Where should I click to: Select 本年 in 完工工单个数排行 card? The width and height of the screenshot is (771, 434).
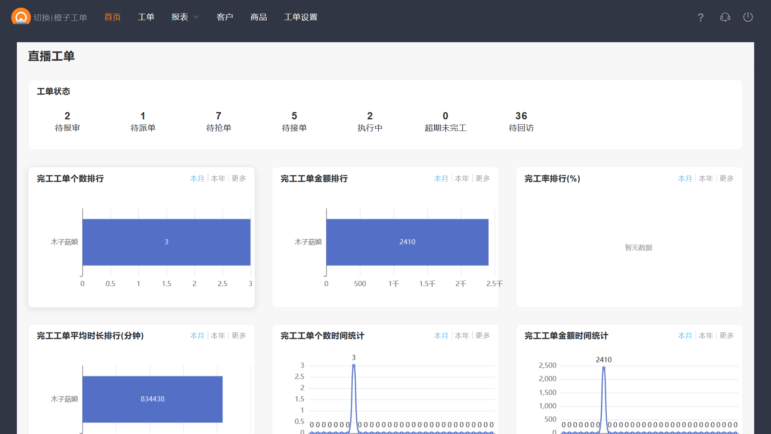(x=218, y=178)
